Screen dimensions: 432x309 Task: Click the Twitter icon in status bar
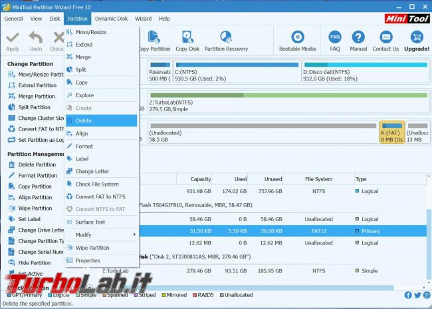[x=417, y=295]
